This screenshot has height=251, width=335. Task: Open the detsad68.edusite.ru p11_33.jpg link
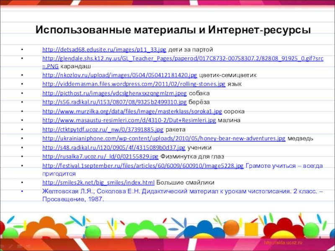point(104,50)
